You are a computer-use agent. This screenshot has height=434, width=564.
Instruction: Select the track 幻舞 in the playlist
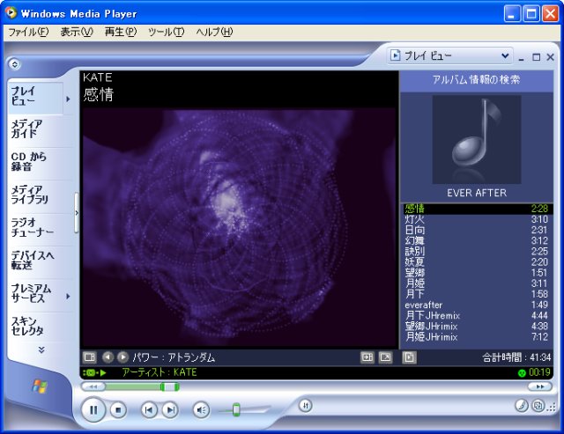coord(477,240)
